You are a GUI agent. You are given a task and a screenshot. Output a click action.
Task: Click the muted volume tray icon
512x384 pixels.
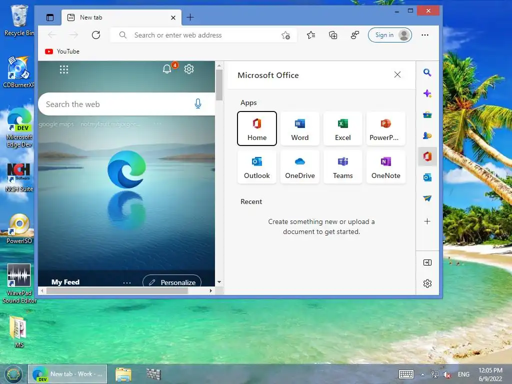click(x=447, y=374)
